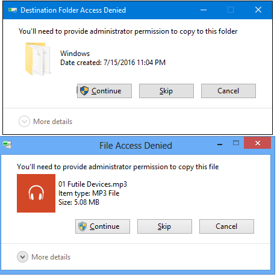
Task: Maximize the File Access Denied window
Action: click(x=236, y=143)
